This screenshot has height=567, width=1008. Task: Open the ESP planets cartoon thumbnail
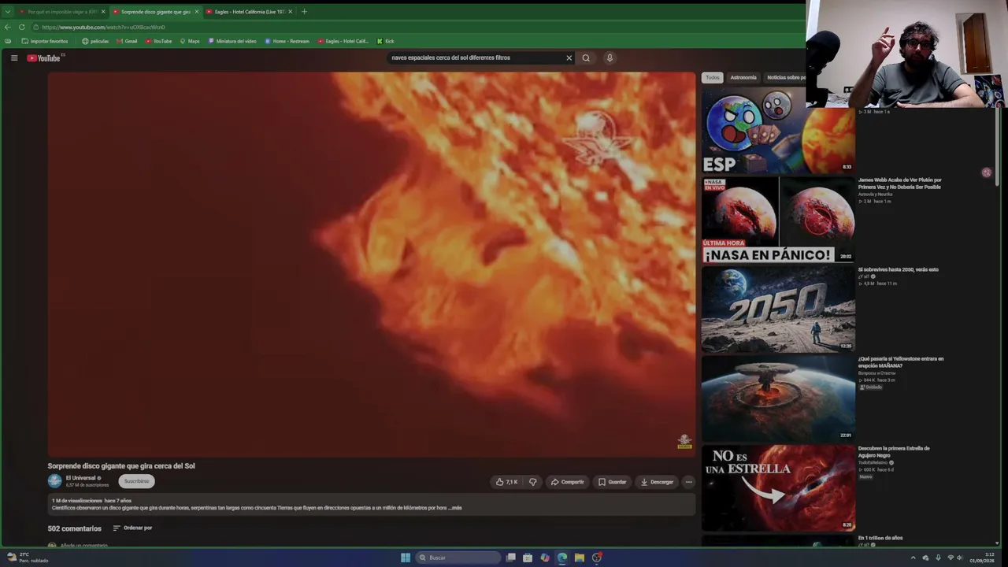click(x=778, y=129)
